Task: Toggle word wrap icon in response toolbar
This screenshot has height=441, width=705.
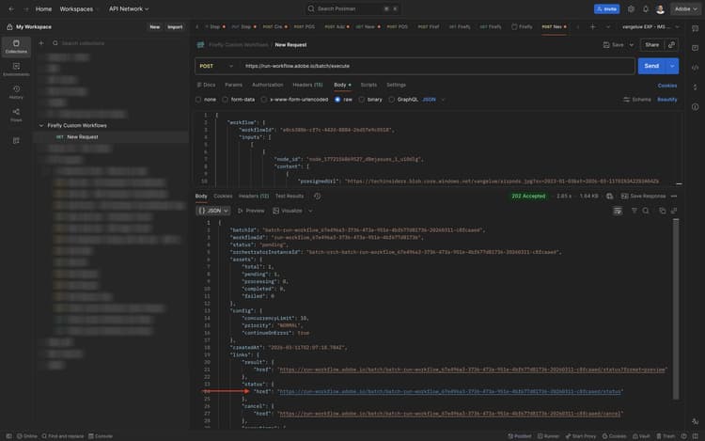Action: click(x=618, y=211)
